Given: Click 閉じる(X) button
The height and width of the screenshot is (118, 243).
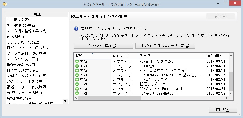Looking at the screenshot, I should point(223,110).
